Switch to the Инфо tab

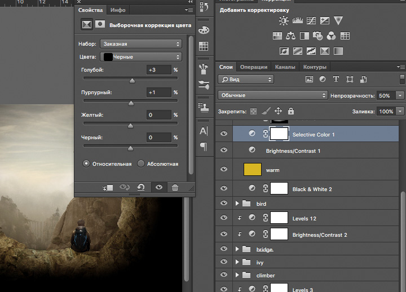118,10
